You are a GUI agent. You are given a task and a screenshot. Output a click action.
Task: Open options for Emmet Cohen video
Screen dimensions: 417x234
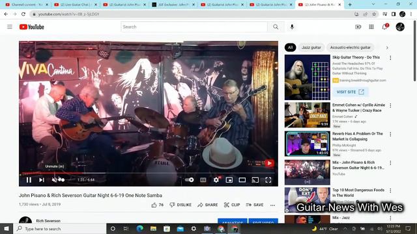pos(390,105)
